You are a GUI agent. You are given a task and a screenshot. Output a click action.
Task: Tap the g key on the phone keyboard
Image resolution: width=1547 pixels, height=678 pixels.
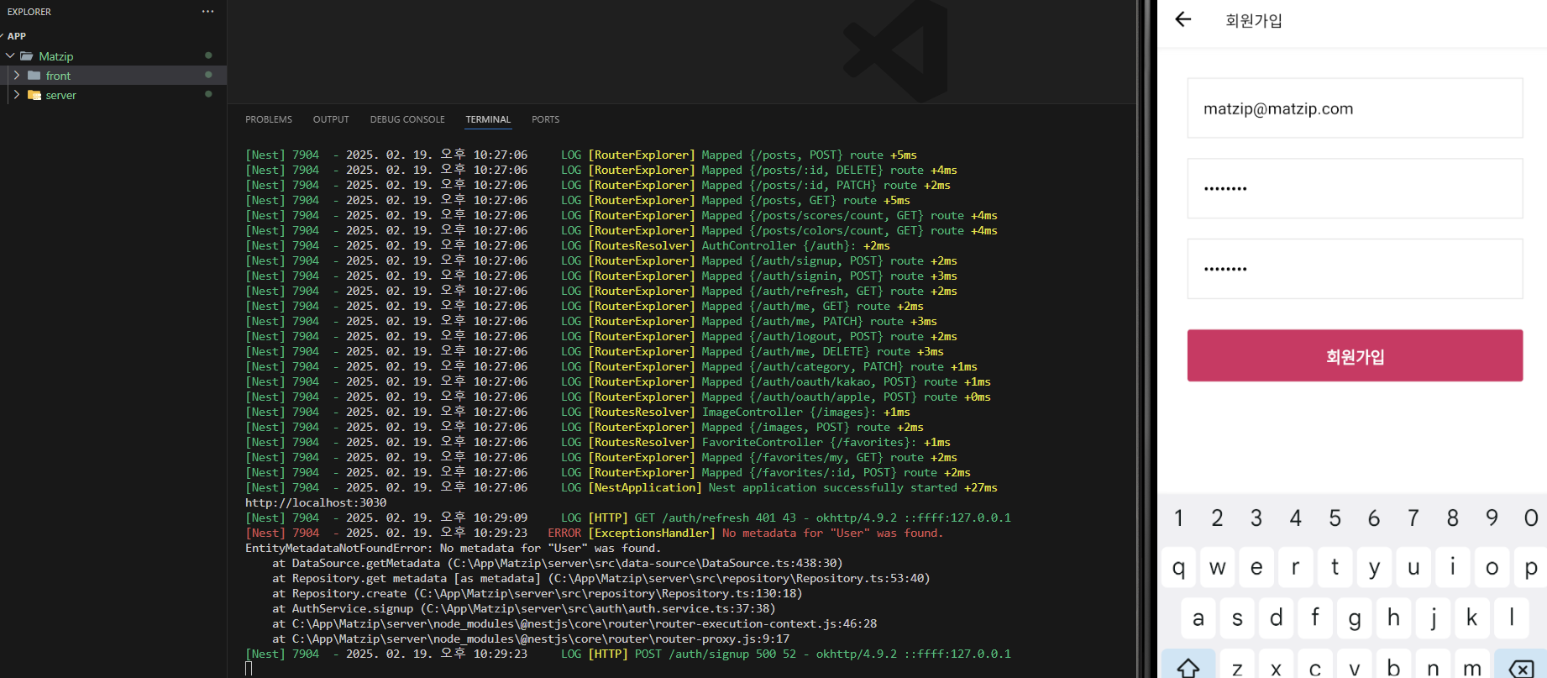[1355, 618]
